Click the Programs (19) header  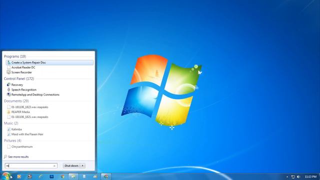tap(15, 56)
